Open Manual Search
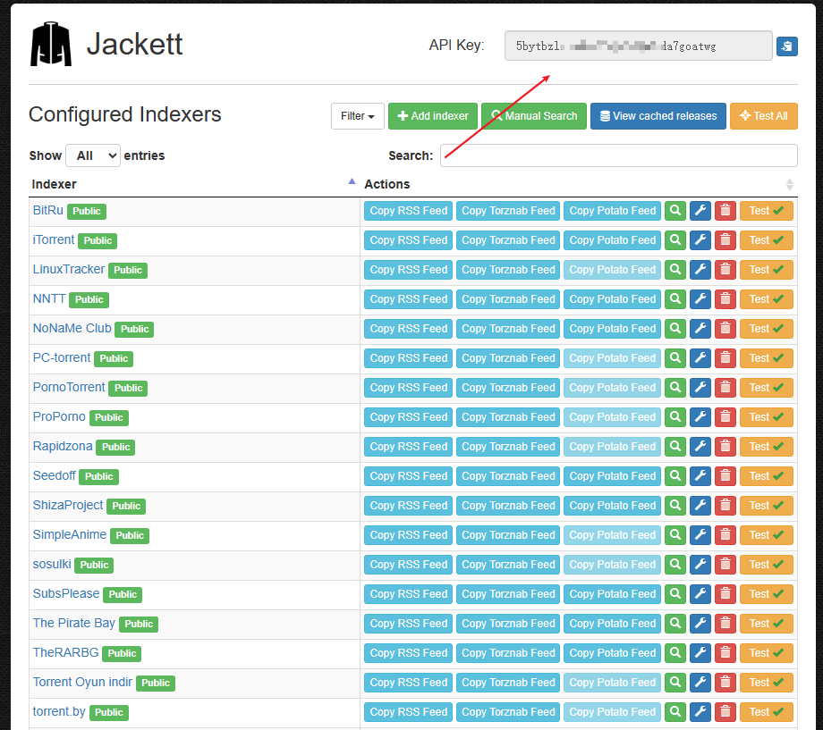 pyautogui.click(x=534, y=116)
